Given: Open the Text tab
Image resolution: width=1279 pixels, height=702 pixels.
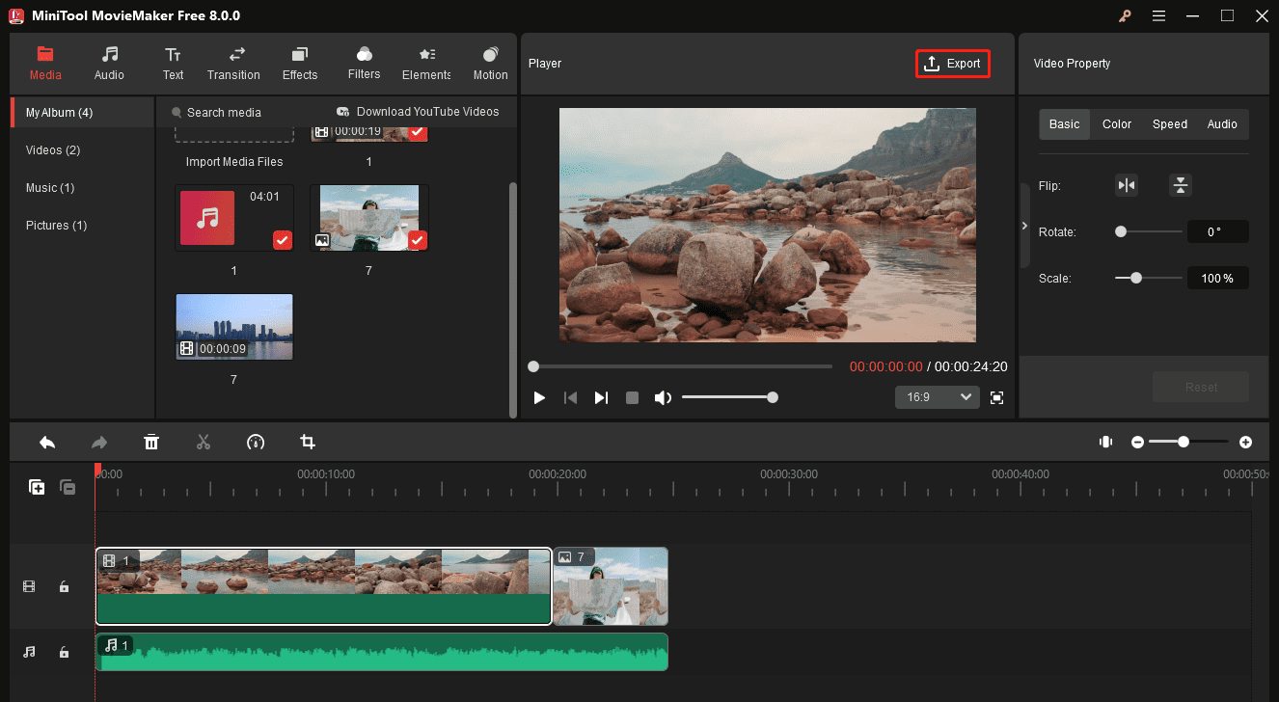Looking at the screenshot, I should click(x=173, y=64).
